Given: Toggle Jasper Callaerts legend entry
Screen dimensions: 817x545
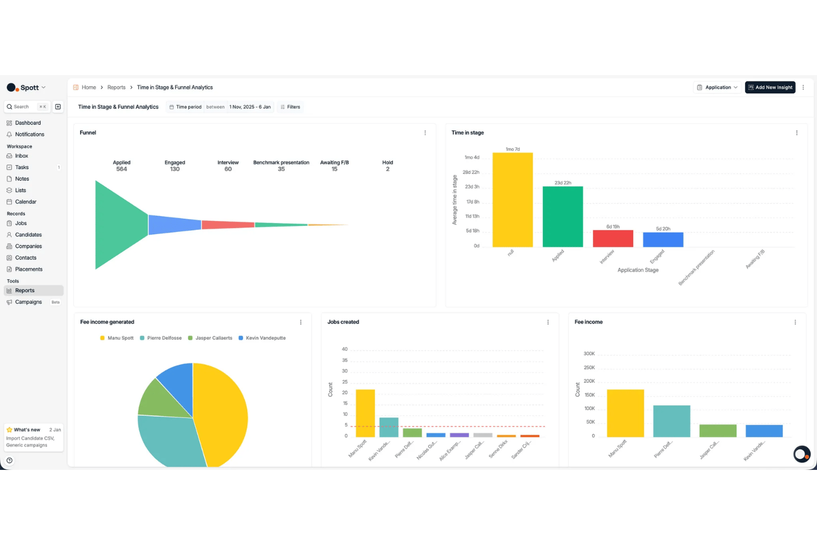Looking at the screenshot, I should point(210,338).
